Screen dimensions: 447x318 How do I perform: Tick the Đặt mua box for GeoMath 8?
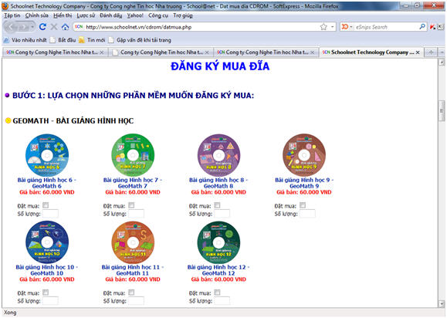click(217, 205)
